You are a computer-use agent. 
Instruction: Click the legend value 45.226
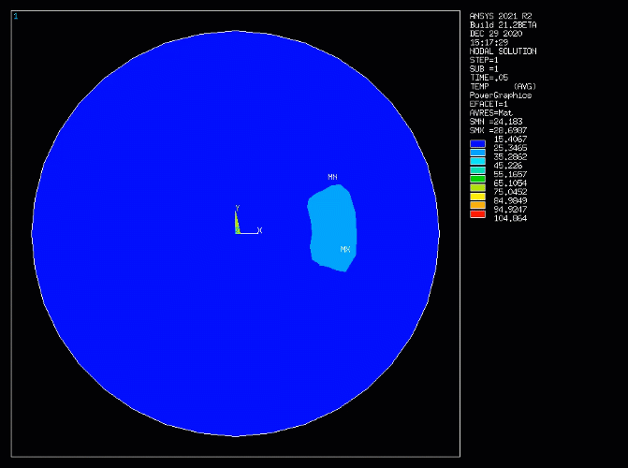click(508, 166)
